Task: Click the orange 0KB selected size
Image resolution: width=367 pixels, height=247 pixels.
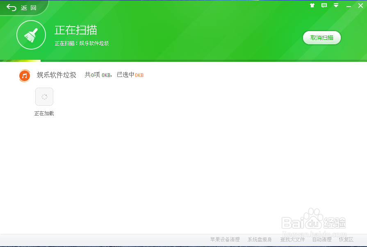Action: click(x=139, y=75)
